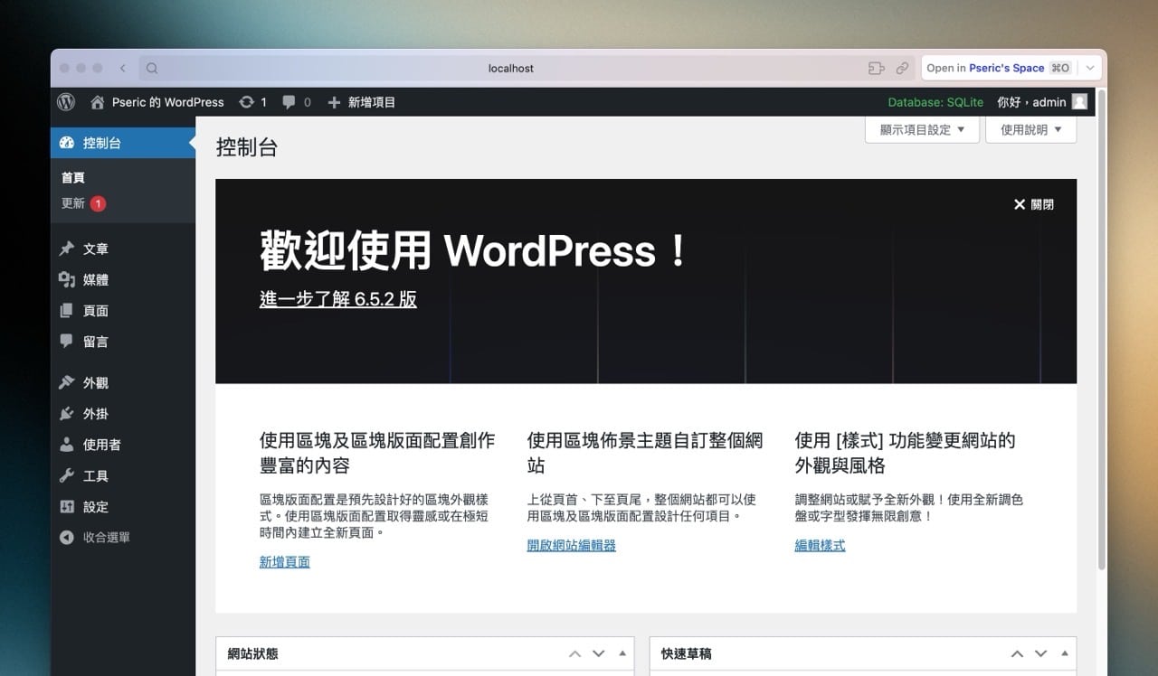
Task: Close welcome panel with 關閉
Action: point(1033,204)
